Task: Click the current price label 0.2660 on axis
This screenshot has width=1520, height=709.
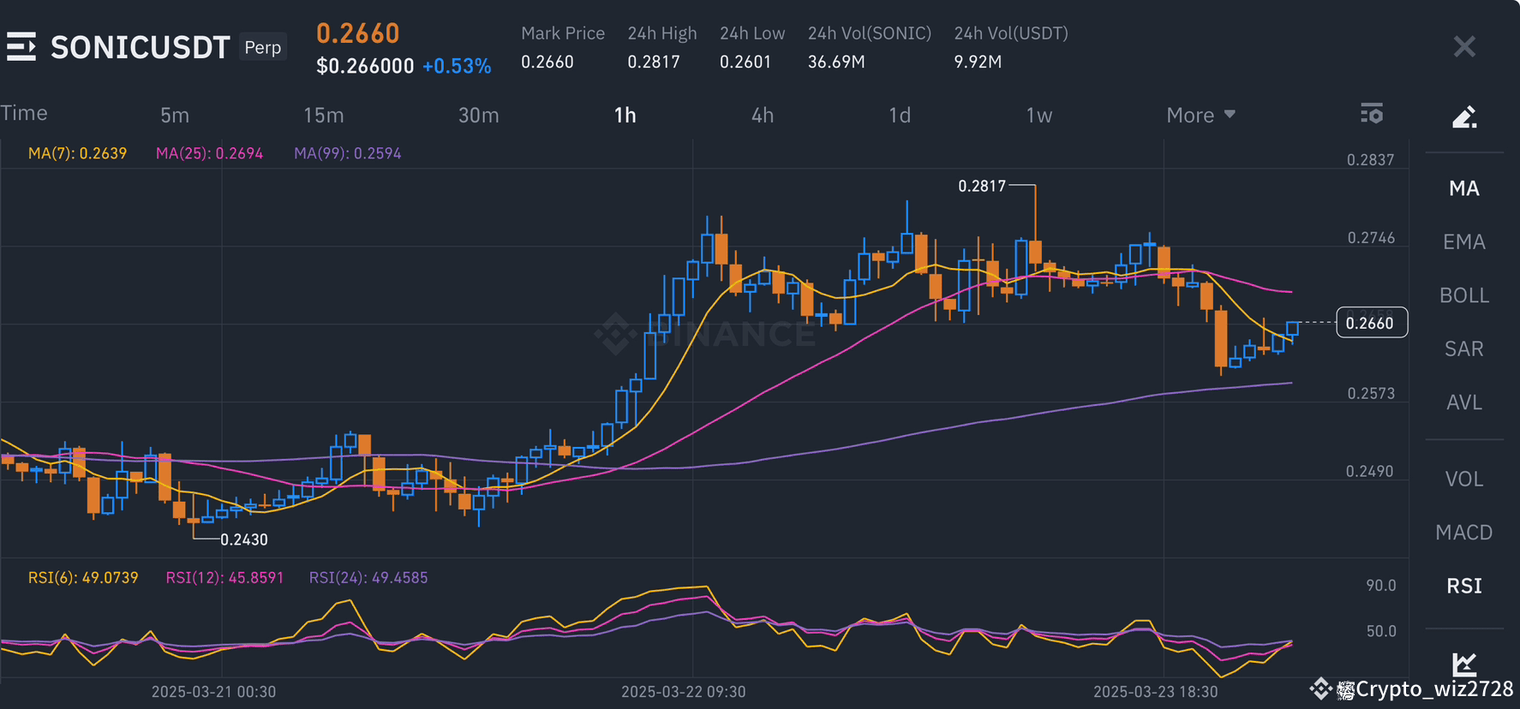Action: [1371, 323]
